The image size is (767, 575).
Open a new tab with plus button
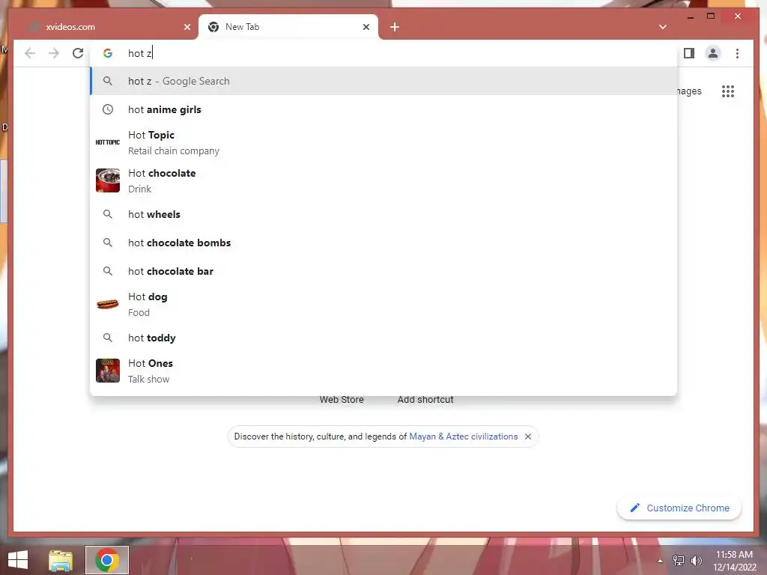click(395, 27)
